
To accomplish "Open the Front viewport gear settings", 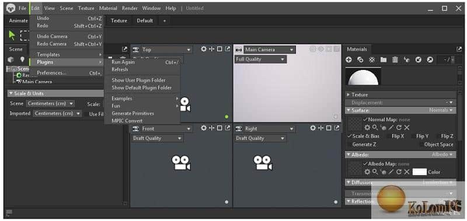I will point(204,128).
